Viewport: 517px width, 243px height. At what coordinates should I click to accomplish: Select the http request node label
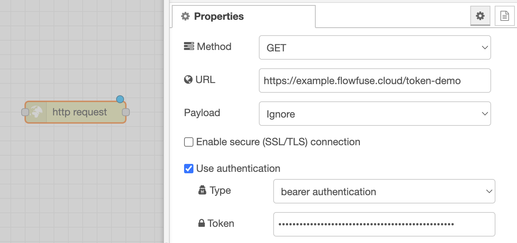[80, 112]
